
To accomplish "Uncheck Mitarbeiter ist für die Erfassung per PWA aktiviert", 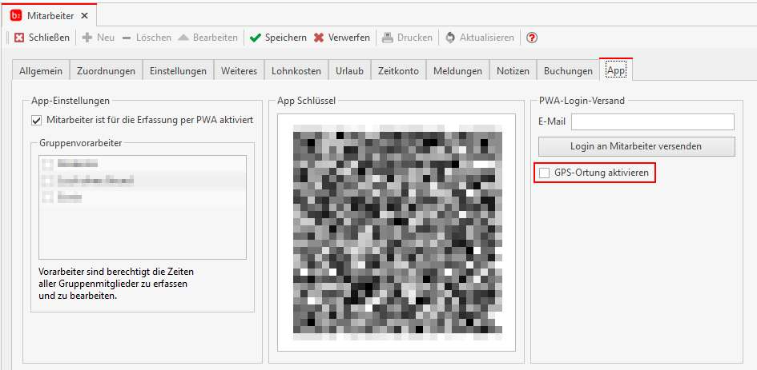I will 36,120.
